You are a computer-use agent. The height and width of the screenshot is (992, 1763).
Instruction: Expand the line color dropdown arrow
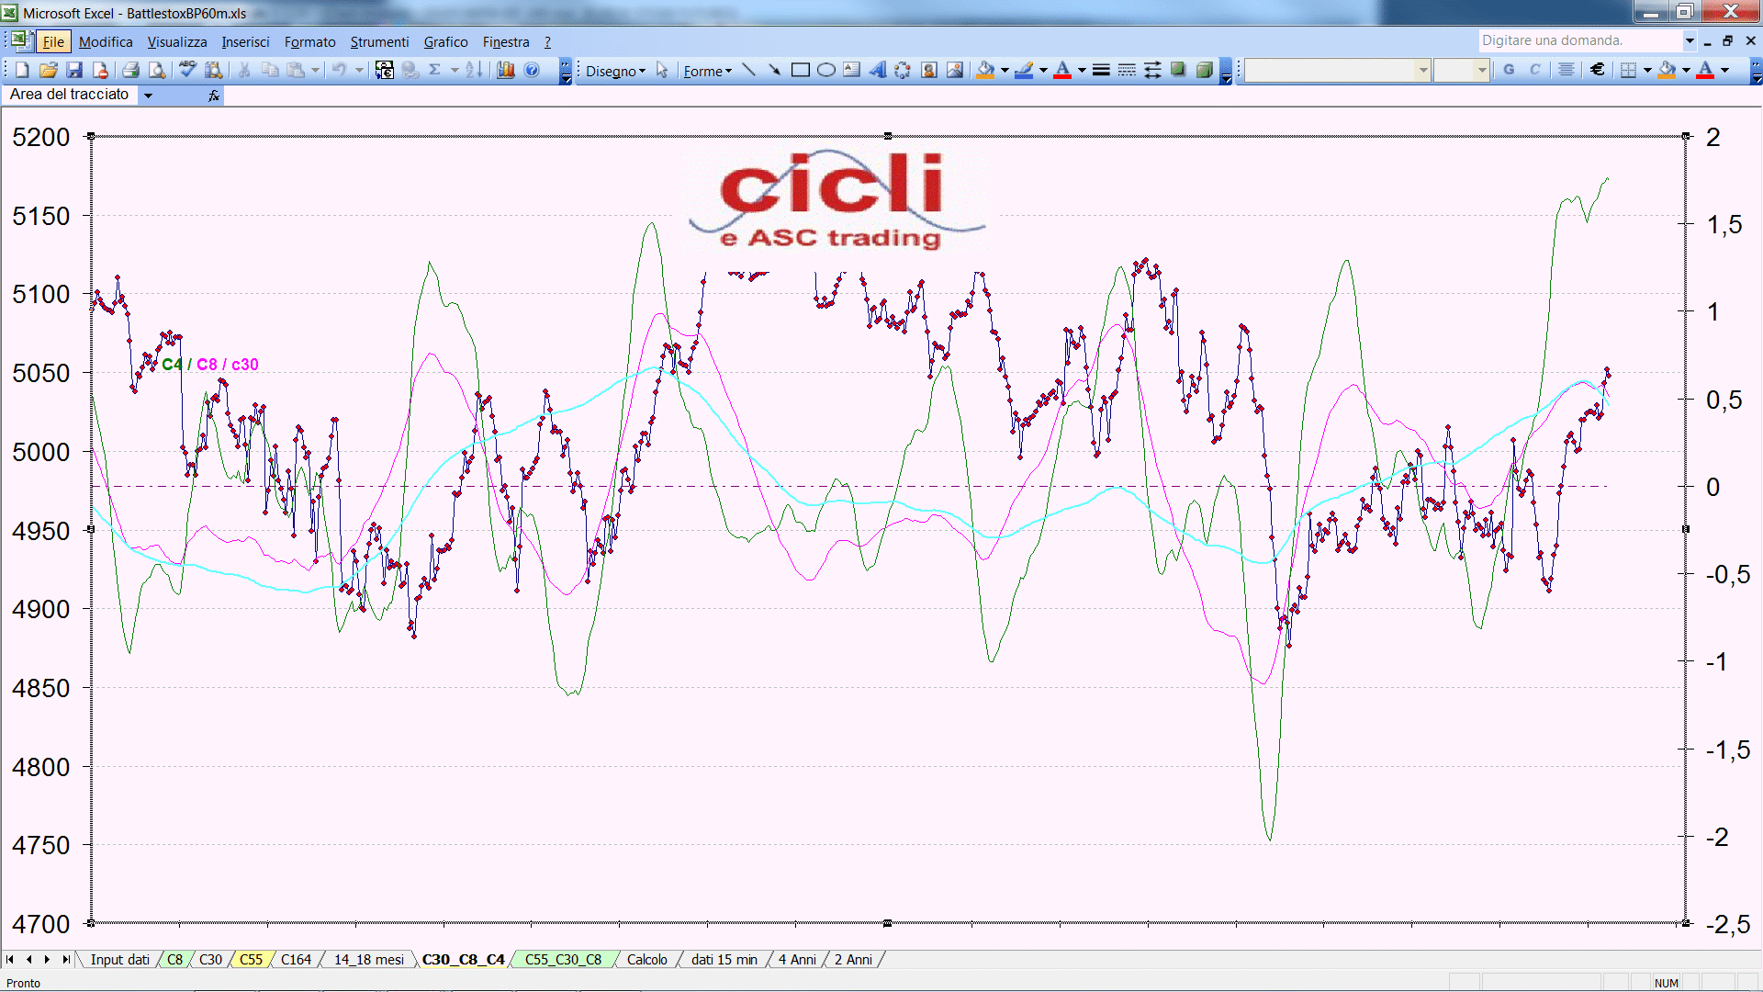pos(1043,70)
